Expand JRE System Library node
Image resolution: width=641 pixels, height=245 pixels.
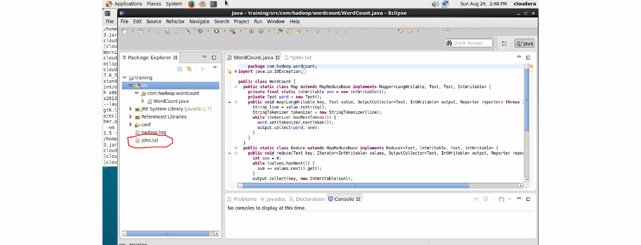130,109
